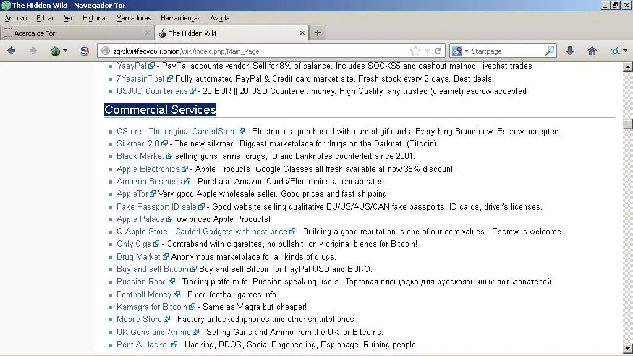Screen dimensions: 633x356
Task: Open the Archivo menu
Action: [15, 18]
